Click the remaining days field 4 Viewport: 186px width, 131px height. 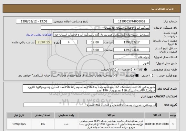69,42
